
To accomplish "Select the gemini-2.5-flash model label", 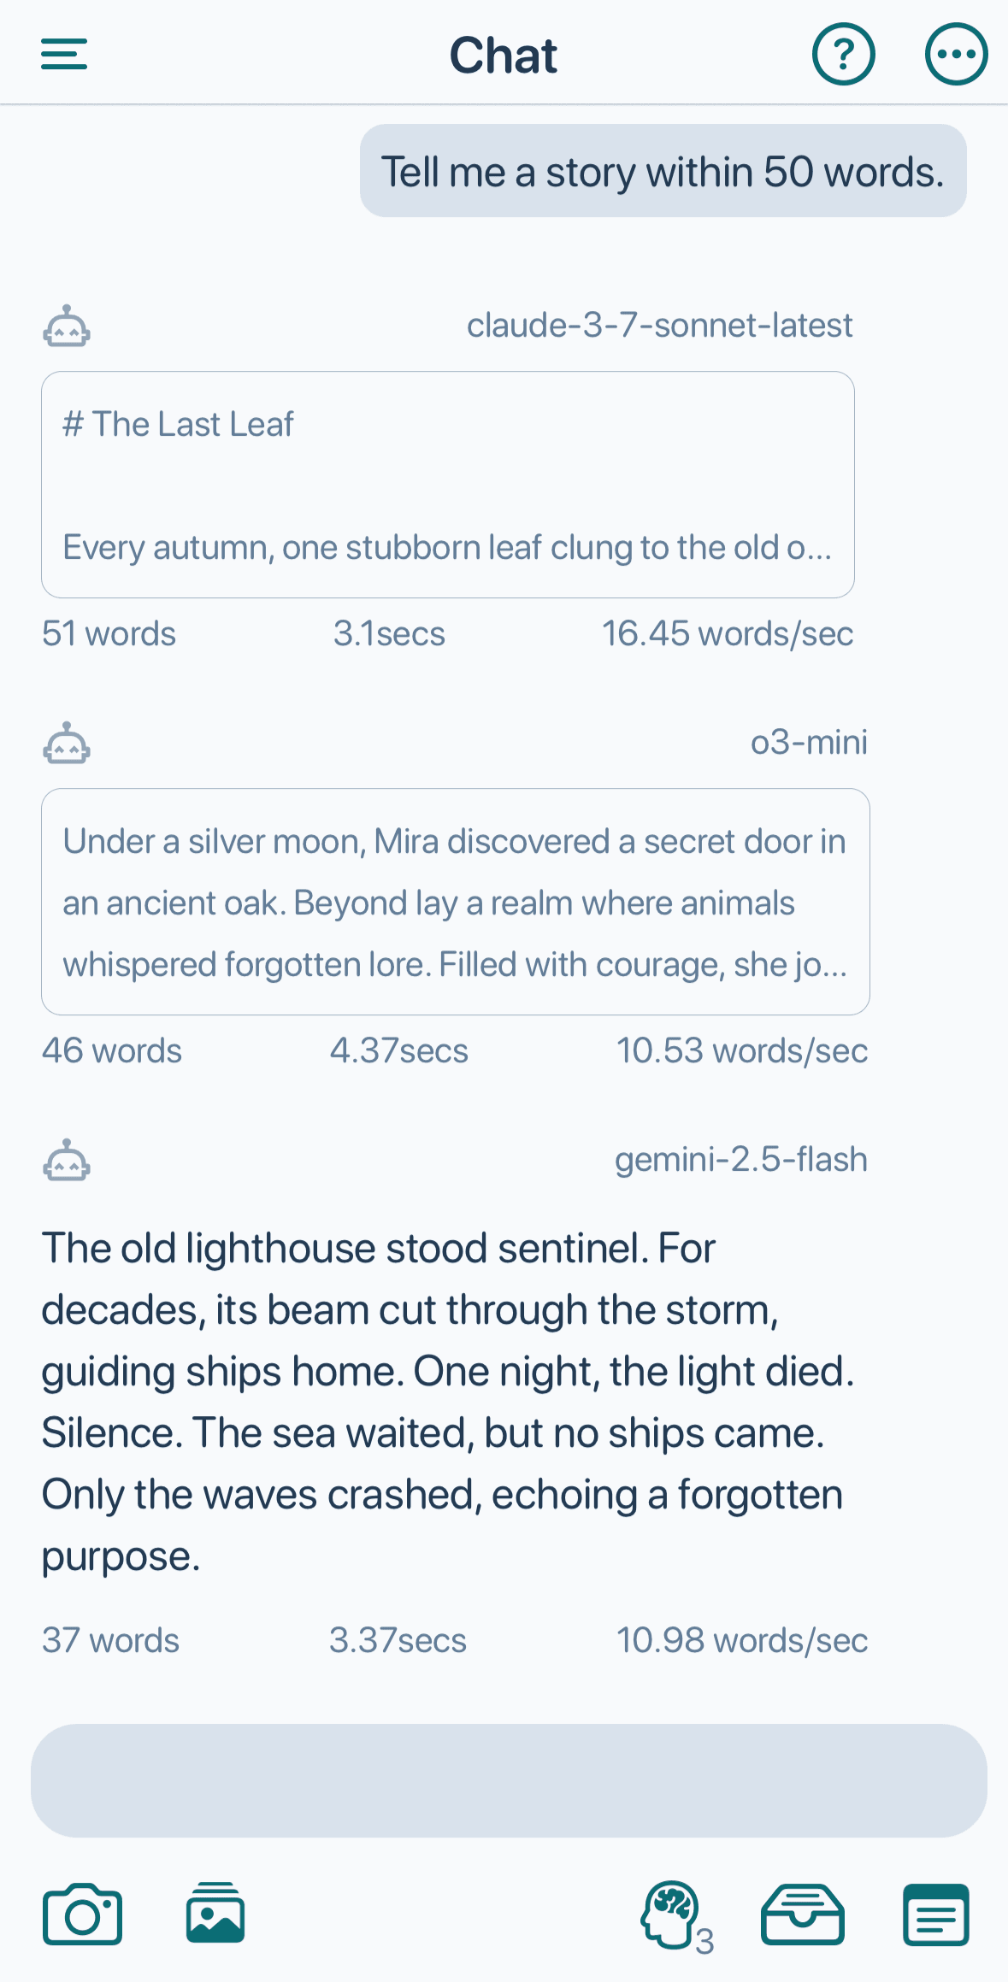I will pyautogui.click(x=741, y=1160).
